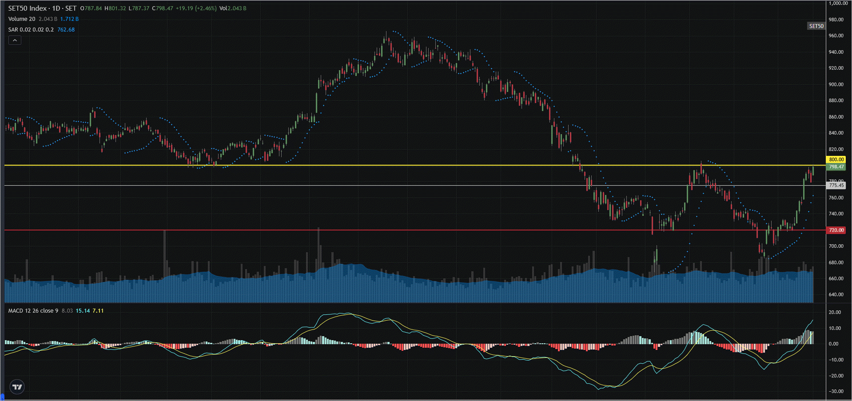Collapse the indicator legend with the chevron button
The height and width of the screenshot is (401, 852).
click(x=15, y=40)
